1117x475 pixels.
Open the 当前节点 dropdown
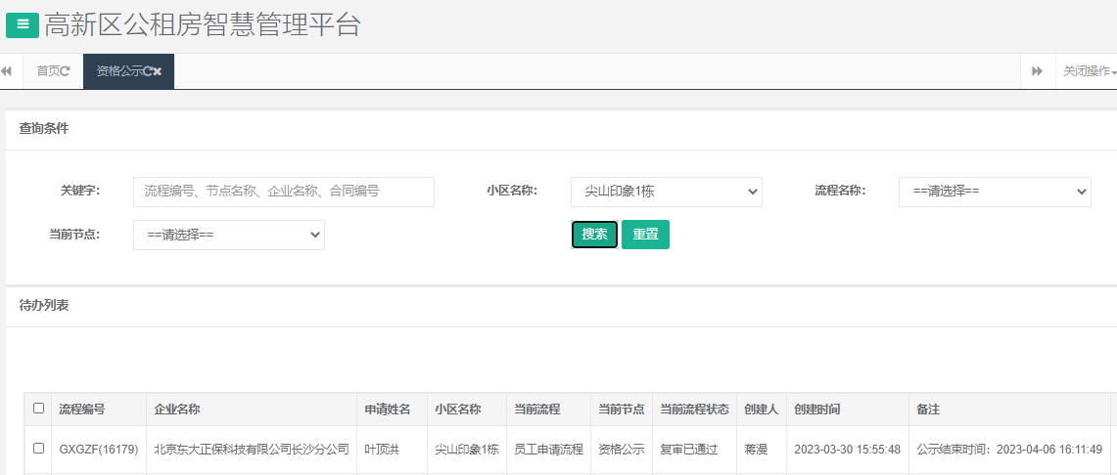[x=229, y=235]
